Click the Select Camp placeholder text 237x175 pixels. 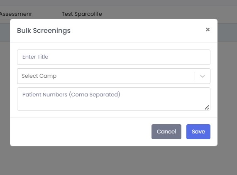click(x=39, y=76)
